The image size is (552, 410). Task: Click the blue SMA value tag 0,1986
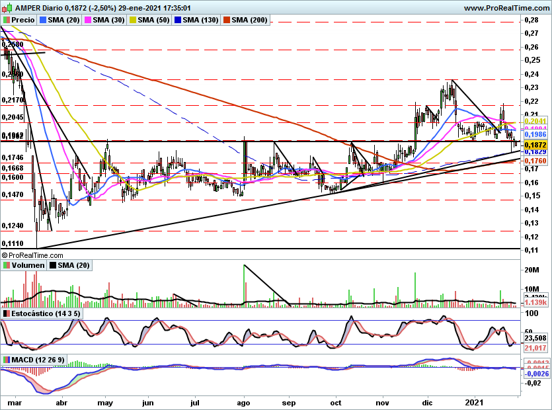click(x=535, y=134)
